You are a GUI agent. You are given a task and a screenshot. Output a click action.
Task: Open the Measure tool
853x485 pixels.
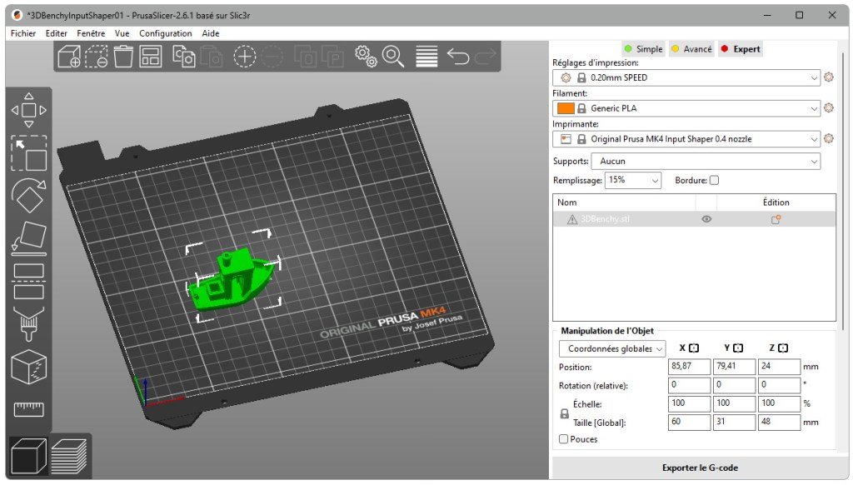tap(28, 408)
